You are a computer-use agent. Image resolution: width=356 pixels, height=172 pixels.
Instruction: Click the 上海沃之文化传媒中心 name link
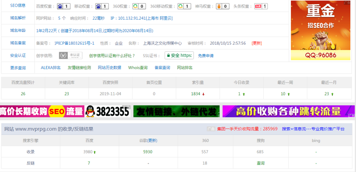point(162,43)
